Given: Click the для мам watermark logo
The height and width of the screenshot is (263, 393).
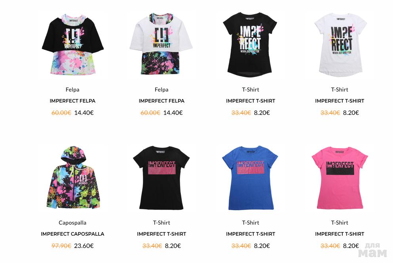Looking at the screenshot, I should coord(372,250).
